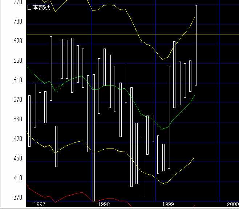Click the 370 price axis label
This screenshot has height=209, width=239.
(x=17, y=198)
